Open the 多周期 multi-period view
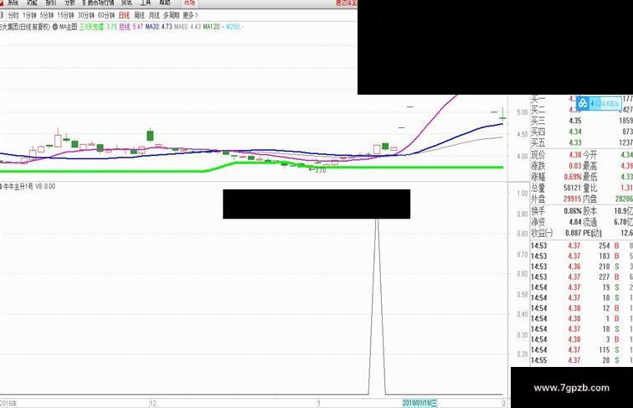The height and width of the screenshot is (408, 633). [x=171, y=15]
